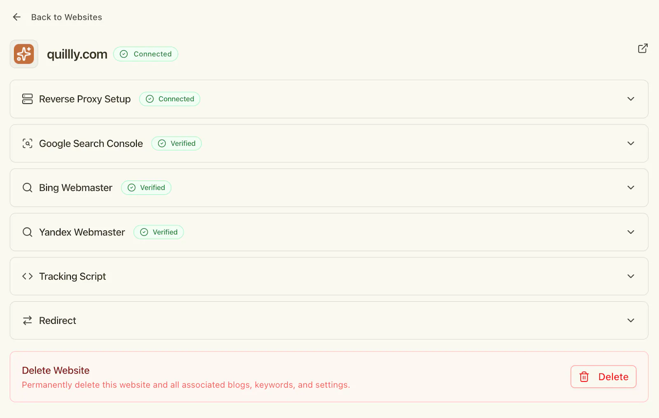Click Connected badge in Reverse Proxy row
659x418 pixels.
(x=170, y=99)
